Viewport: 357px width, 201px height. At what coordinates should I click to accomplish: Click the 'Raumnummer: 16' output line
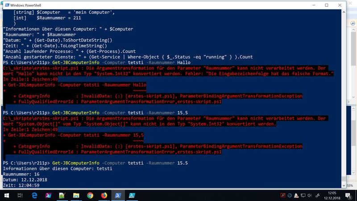pyautogui.click(x=21, y=174)
